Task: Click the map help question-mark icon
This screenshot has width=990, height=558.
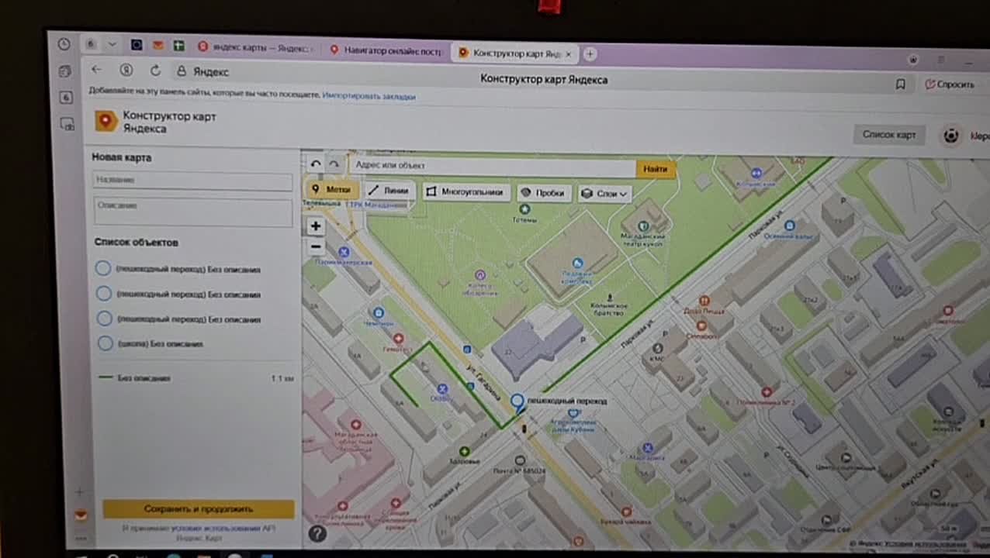Action: pyautogui.click(x=317, y=533)
